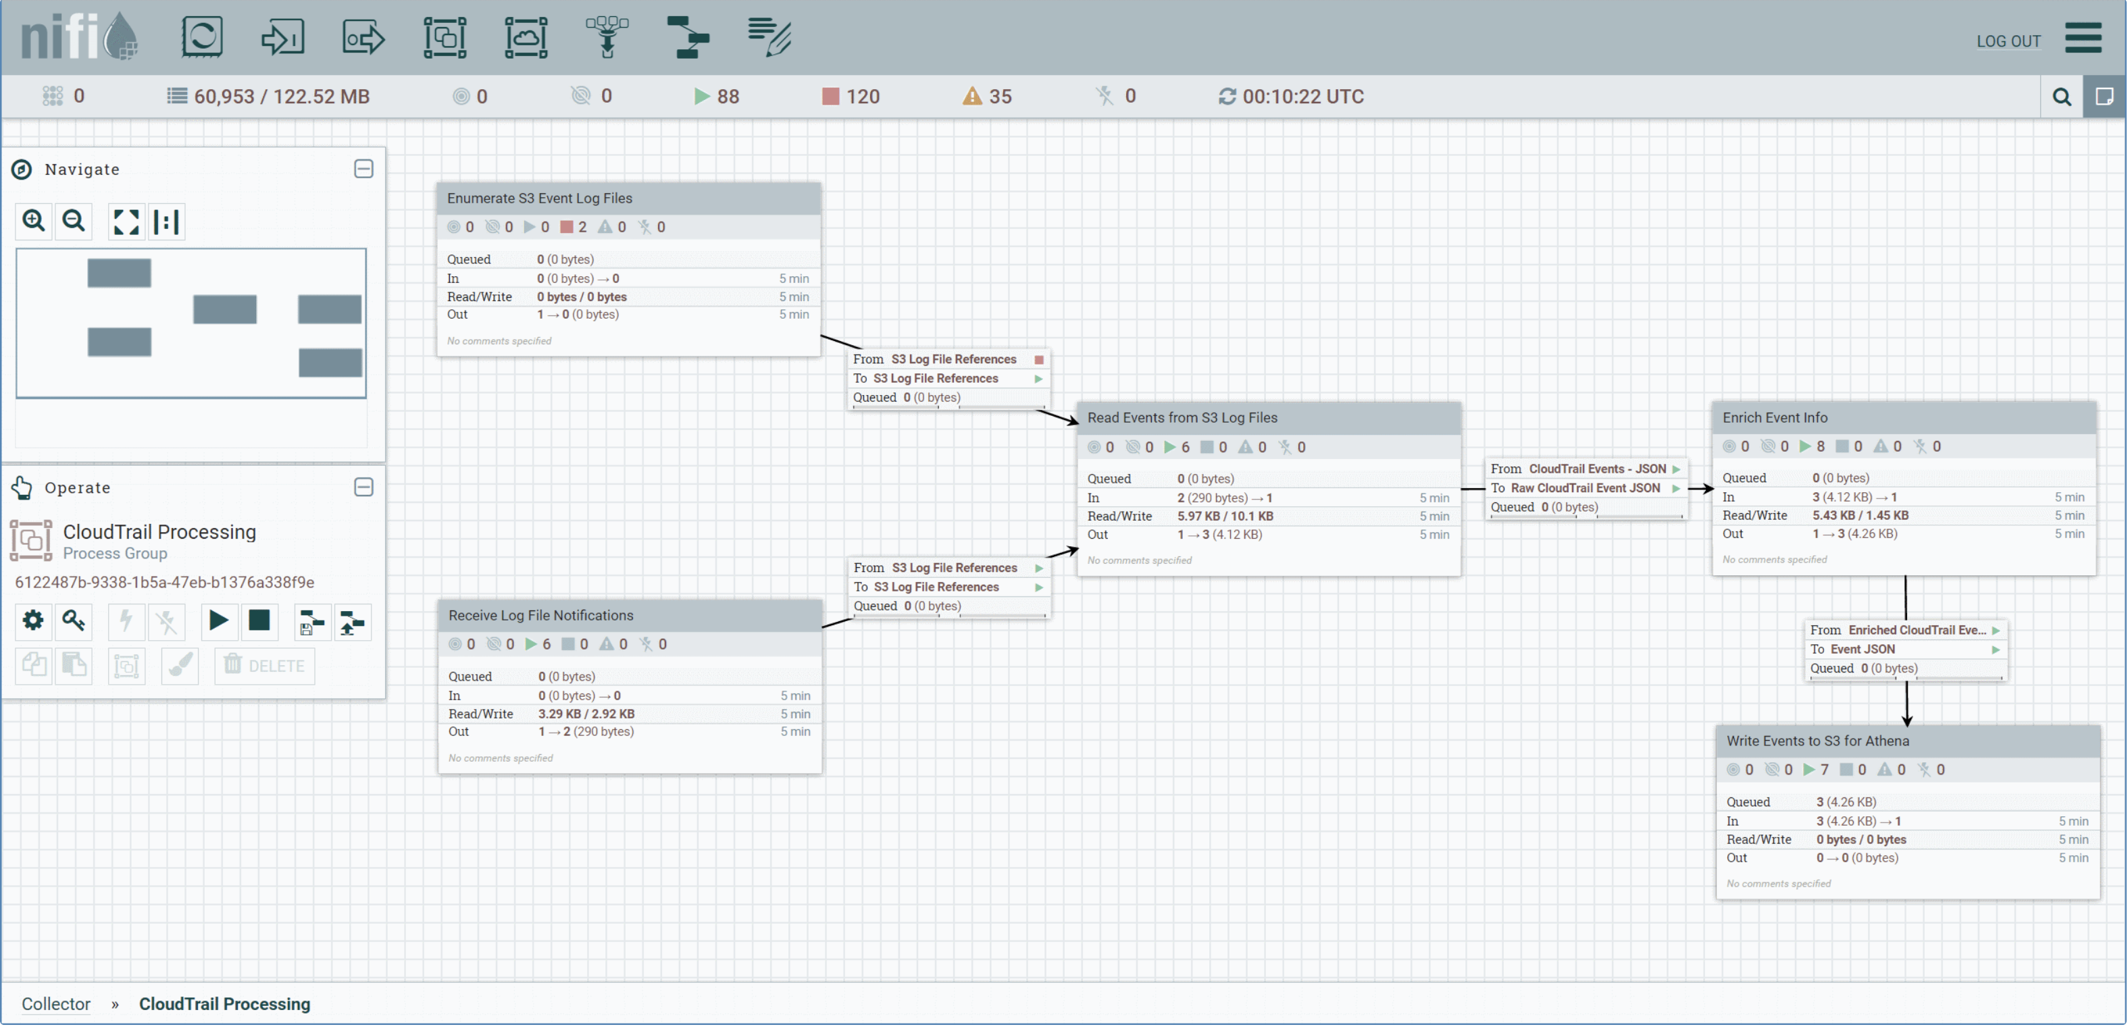The image size is (2128, 1029).
Task: Click Read/Write 5.97 KB / 10.1 KB value
Action: [x=1225, y=516]
